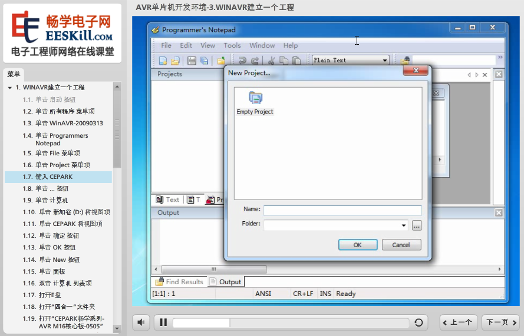Switch to the Text tab
The height and width of the screenshot is (336, 524).
168,199
